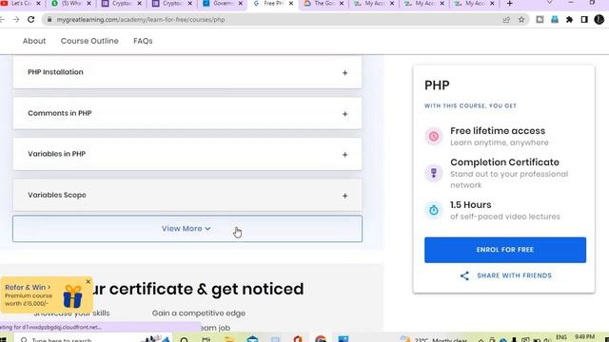Close the Free PH tab
This screenshot has height=342, width=609.
click(291, 4)
